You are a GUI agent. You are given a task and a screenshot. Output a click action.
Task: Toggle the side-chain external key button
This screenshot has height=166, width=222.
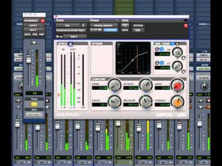click(173, 44)
